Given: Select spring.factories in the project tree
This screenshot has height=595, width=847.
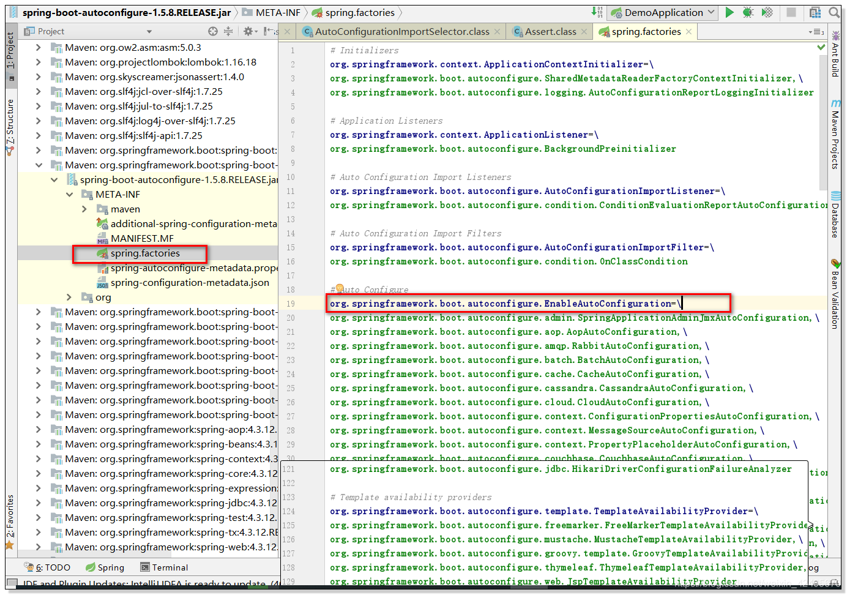Looking at the screenshot, I should click(145, 253).
